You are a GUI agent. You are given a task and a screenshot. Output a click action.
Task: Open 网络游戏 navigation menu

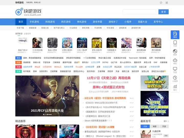tap(50, 22)
